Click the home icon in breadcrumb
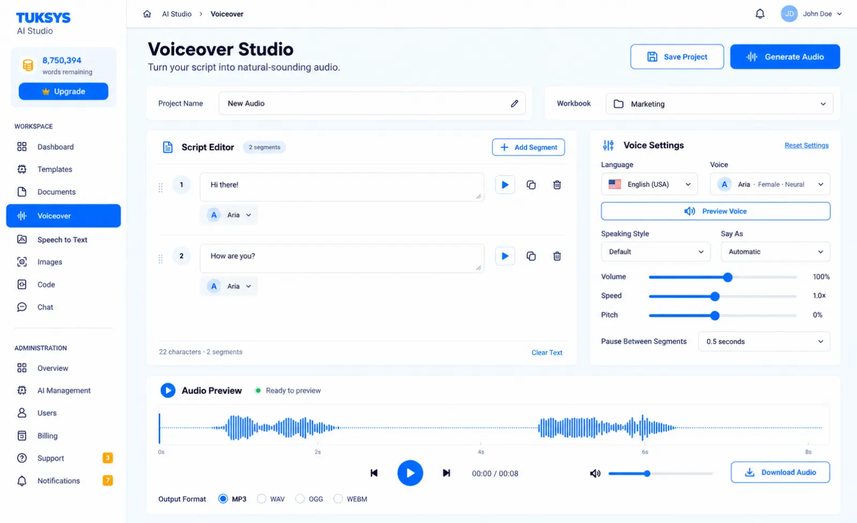The width and height of the screenshot is (857, 523). click(147, 14)
